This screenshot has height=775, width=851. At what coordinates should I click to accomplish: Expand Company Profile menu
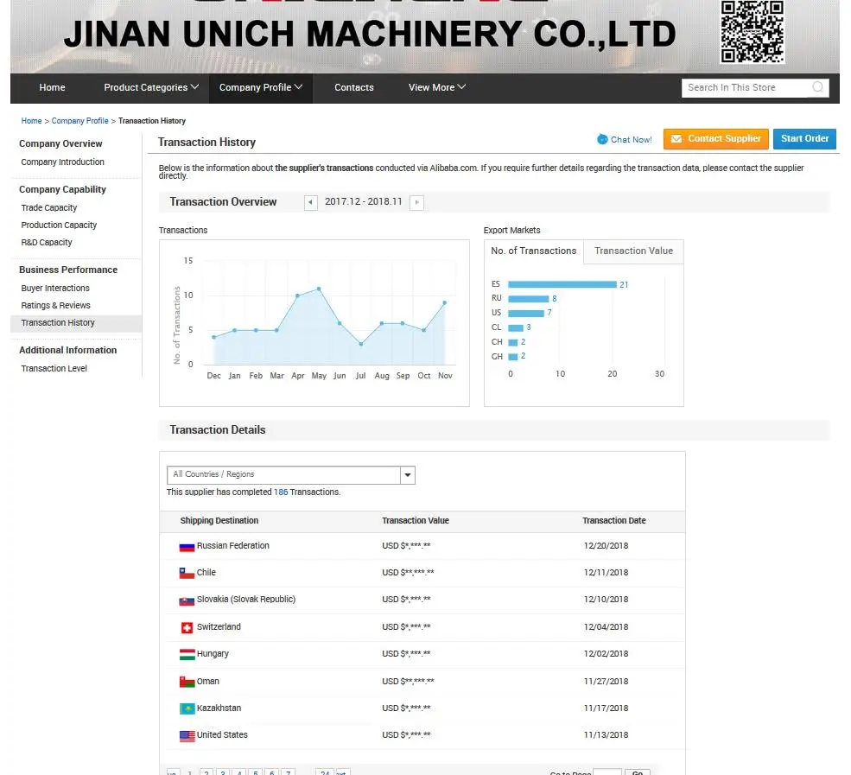click(261, 87)
